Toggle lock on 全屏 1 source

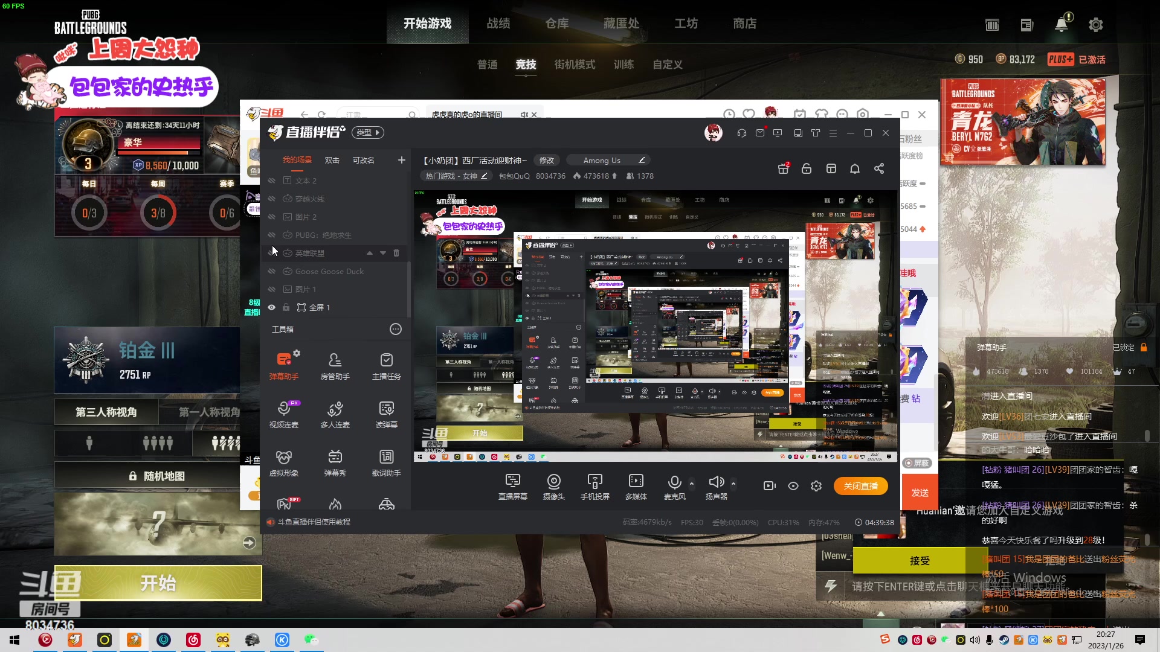click(x=286, y=307)
